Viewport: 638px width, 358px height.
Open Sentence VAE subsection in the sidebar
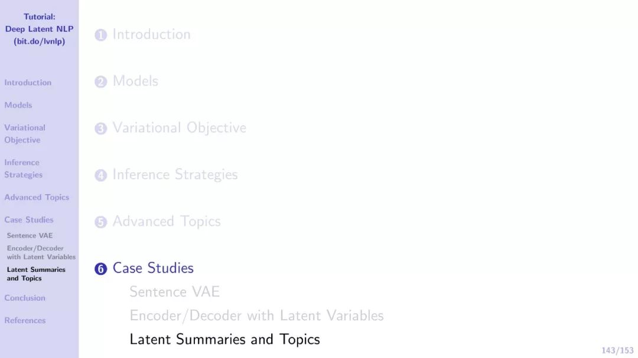pyautogui.click(x=30, y=235)
